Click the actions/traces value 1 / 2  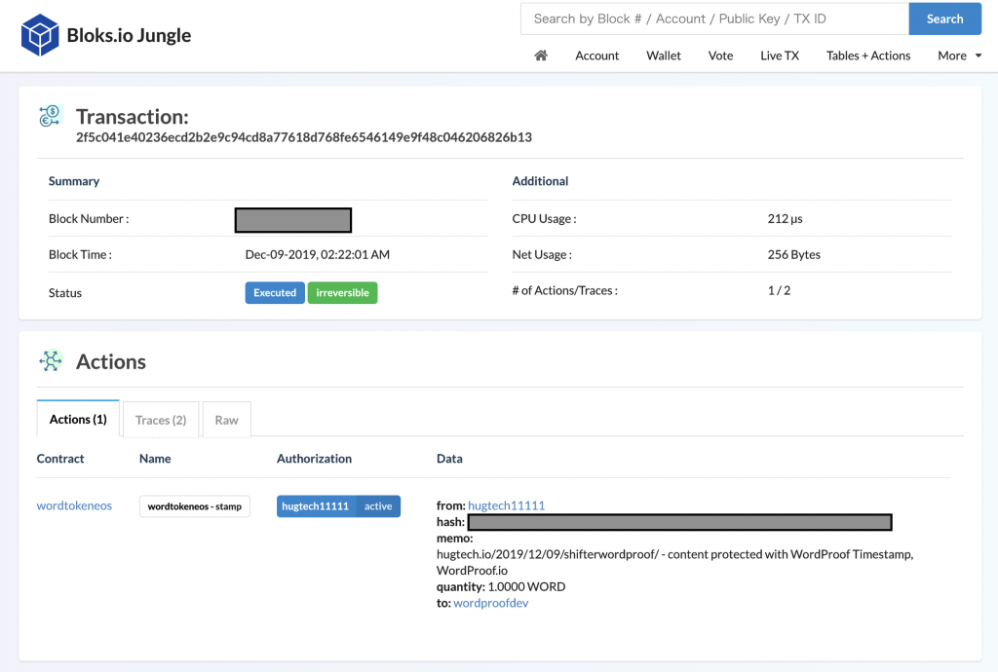click(779, 290)
